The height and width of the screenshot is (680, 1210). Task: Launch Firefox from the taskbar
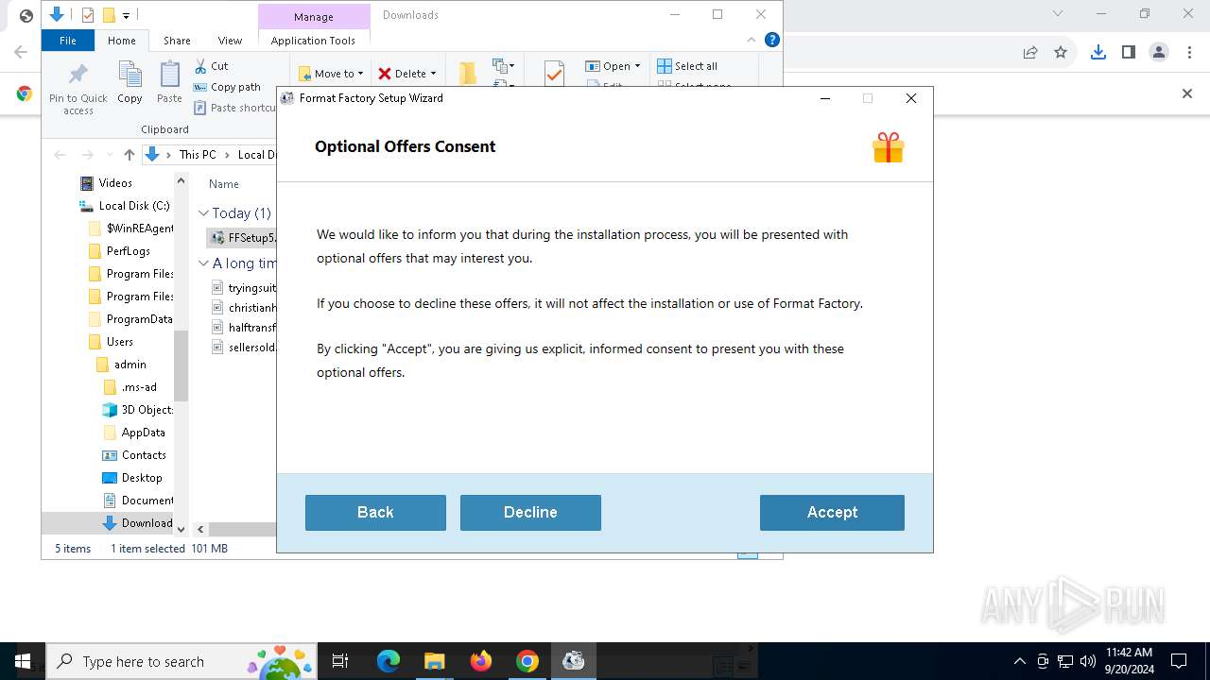481,661
